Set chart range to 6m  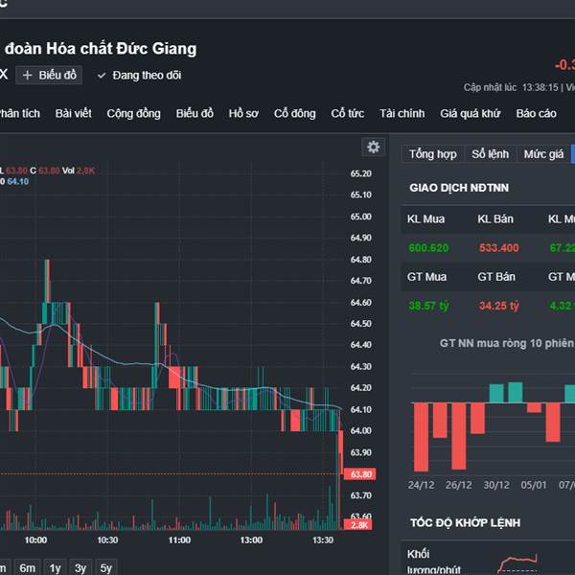pos(28,567)
